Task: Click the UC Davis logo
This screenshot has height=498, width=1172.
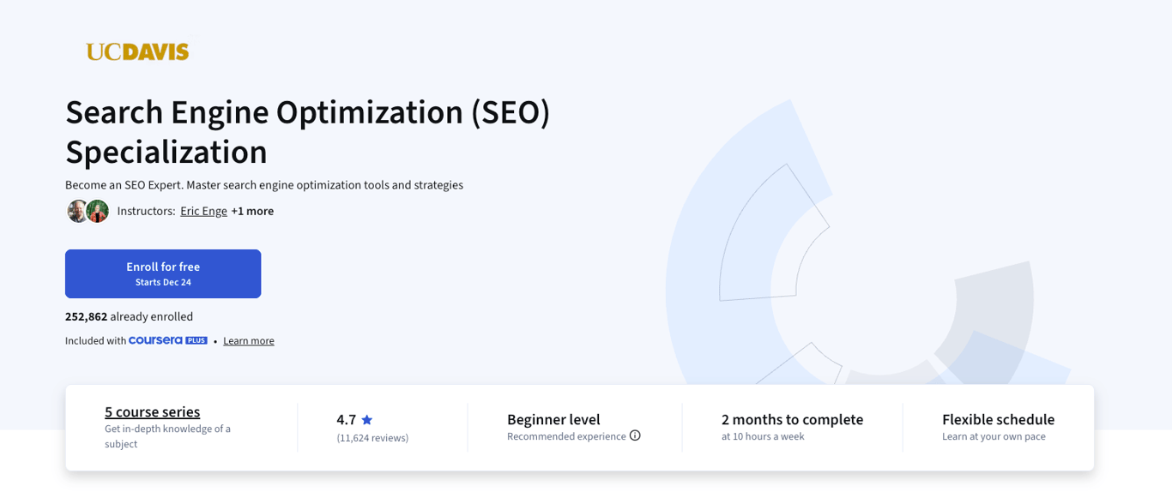Action: tap(137, 52)
